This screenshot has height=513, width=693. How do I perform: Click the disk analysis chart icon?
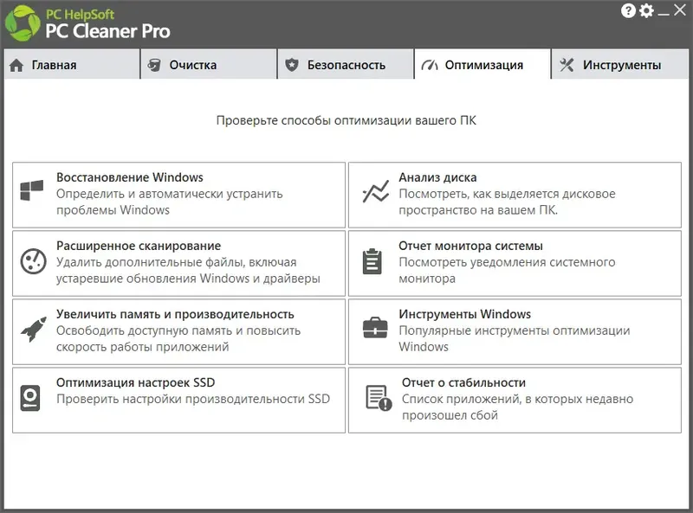(x=375, y=192)
